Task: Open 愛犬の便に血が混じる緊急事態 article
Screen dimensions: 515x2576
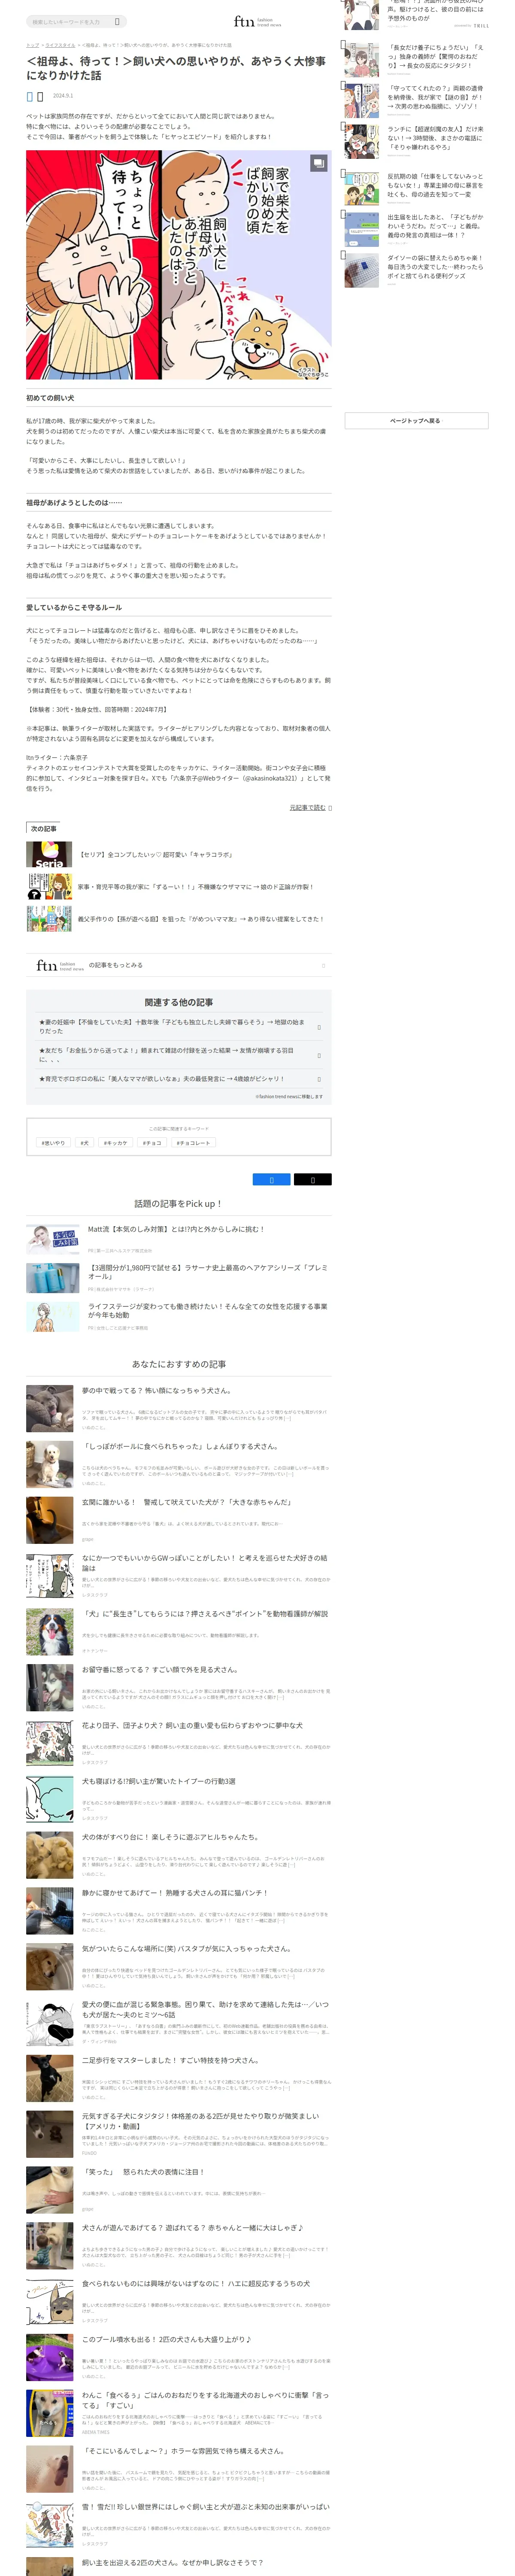Action: (x=205, y=2009)
